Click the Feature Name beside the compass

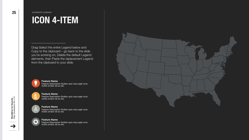click(x=50, y=107)
